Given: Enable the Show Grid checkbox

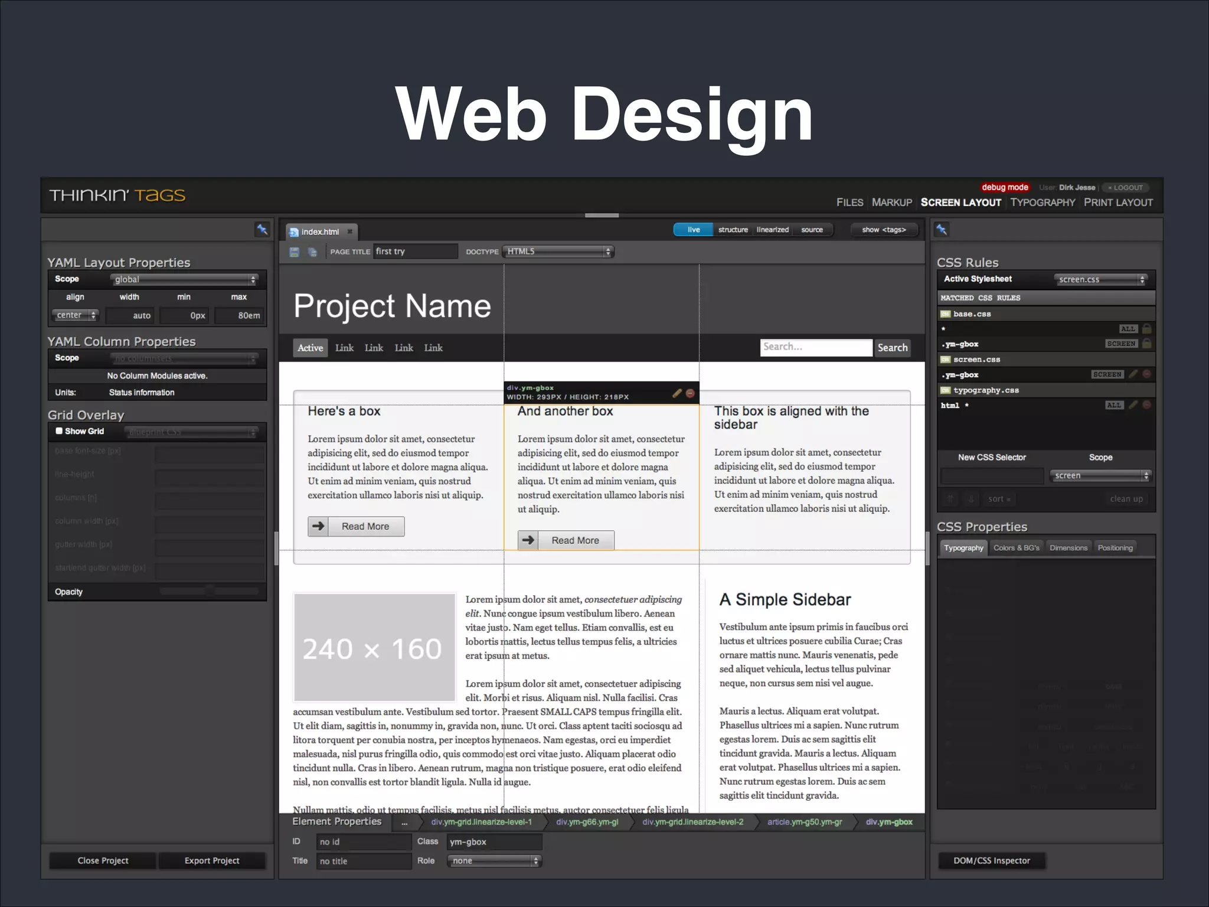Looking at the screenshot, I should tap(59, 431).
